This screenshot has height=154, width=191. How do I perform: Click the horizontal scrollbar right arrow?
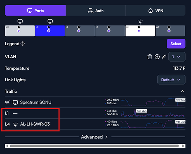coord(183,146)
